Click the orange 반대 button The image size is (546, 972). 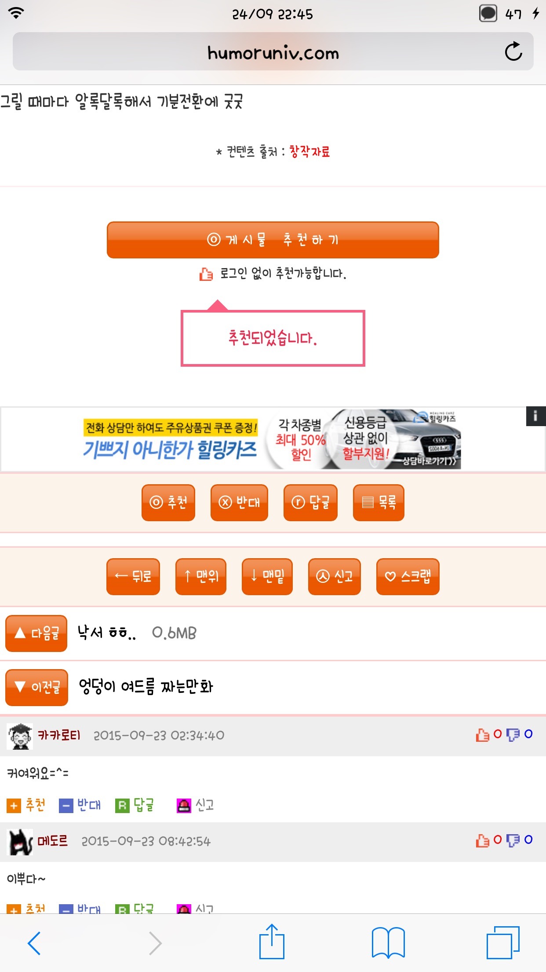point(239,502)
